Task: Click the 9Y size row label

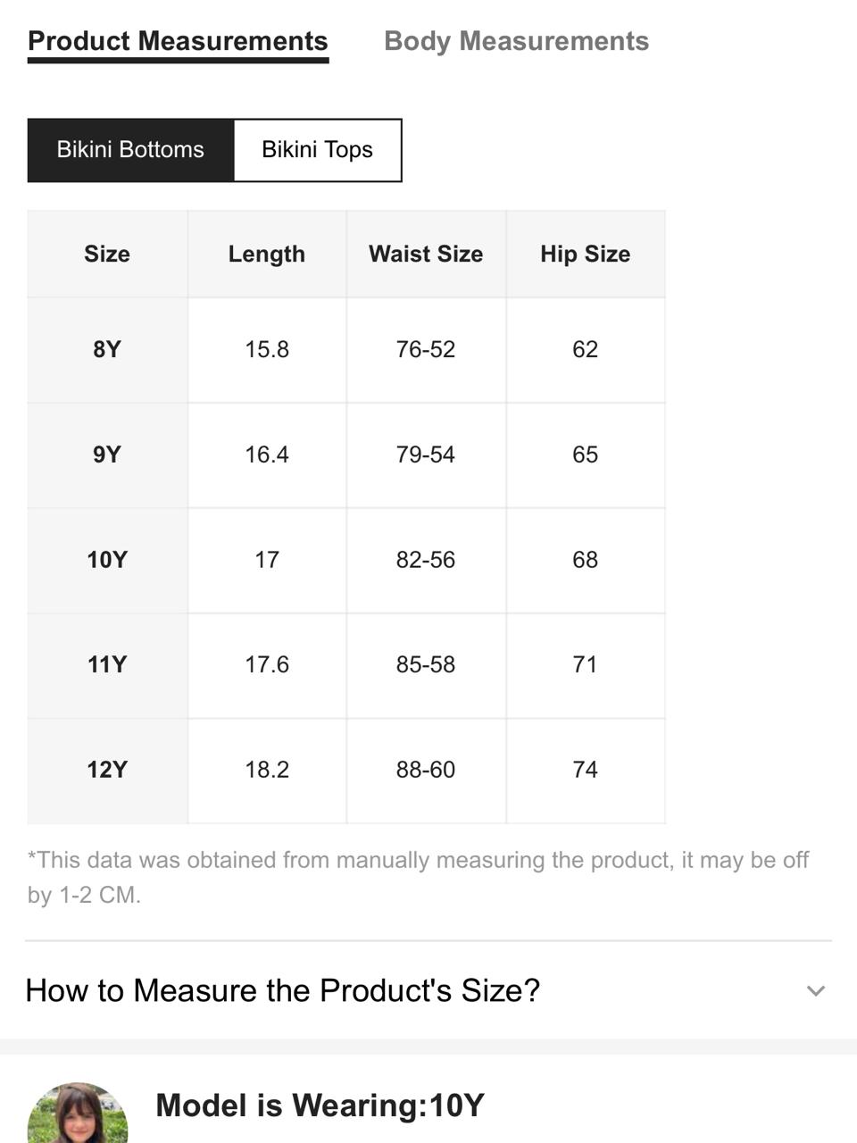Action: 107,455
